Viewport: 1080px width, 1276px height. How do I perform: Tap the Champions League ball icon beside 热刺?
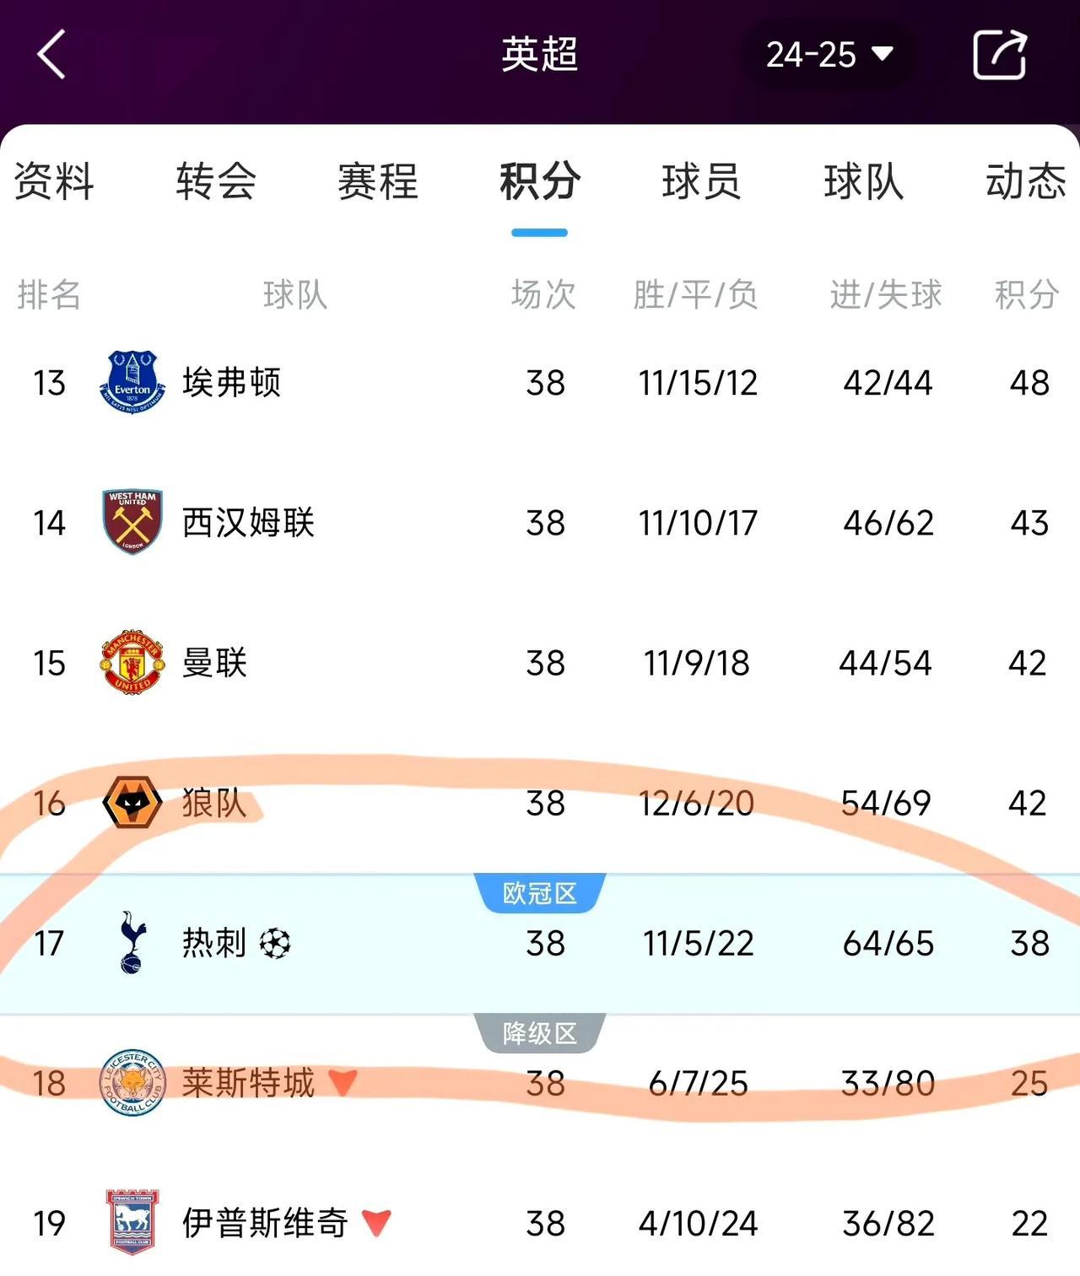(x=275, y=943)
